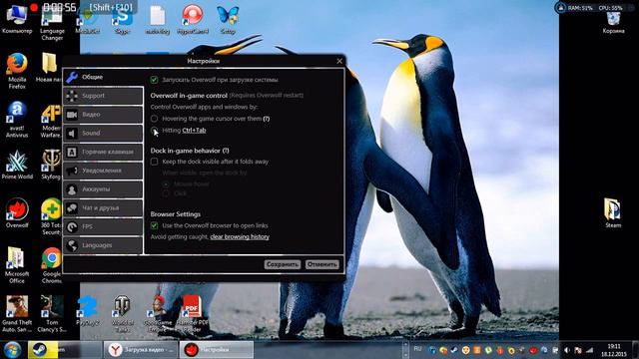Click the Аккаунты person icon
Image resolution: width=639 pixels, height=359 pixels.
[72, 189]
